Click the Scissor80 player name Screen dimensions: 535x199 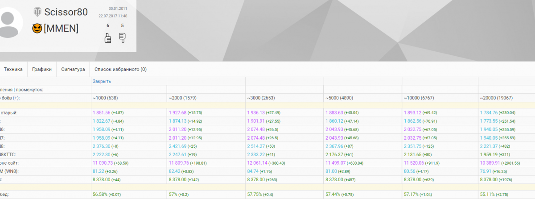[x=66, y=12]
